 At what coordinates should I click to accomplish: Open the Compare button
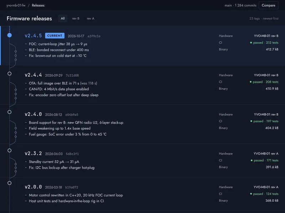[268, 5]
